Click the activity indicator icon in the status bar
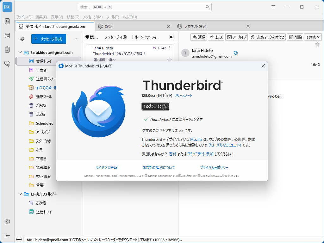324x243 pixels. tap(19, 240)
